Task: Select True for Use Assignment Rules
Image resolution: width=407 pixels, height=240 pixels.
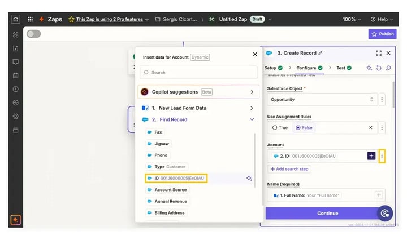Action: [x=280, y=127]
